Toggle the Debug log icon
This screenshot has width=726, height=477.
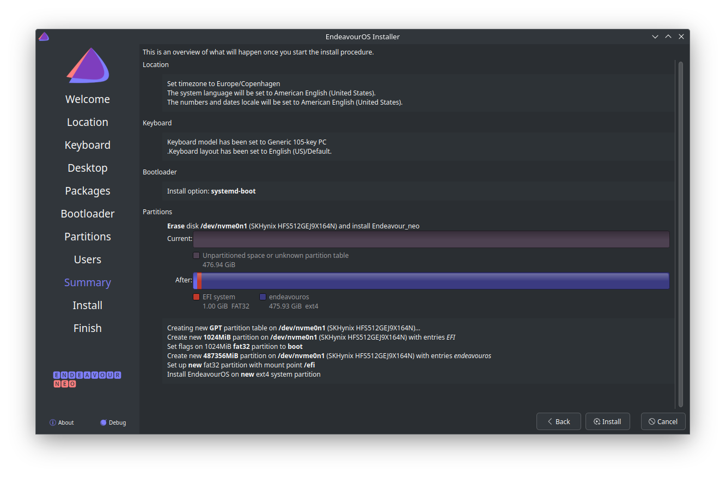pos(103,422)
